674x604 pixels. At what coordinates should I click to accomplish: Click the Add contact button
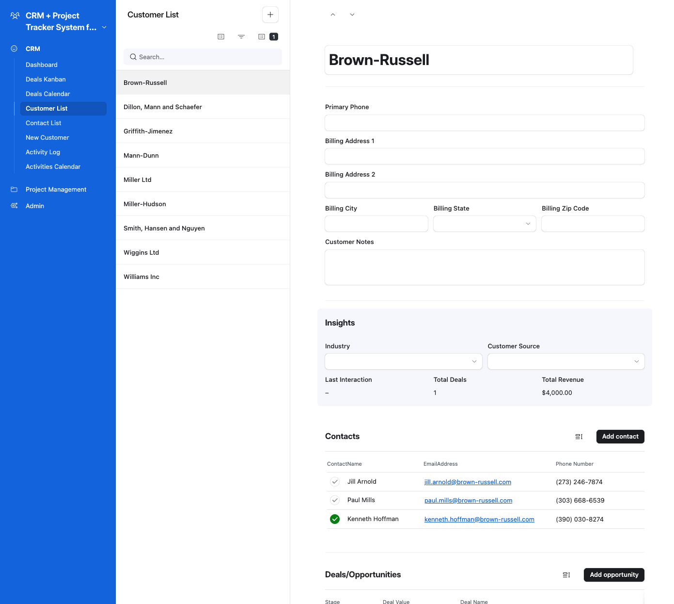[620, 436]
